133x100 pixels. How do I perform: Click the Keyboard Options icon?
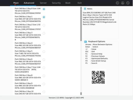point(85,41)
